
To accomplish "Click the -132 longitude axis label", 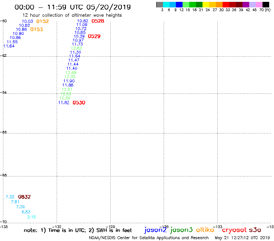I will 57,227.
